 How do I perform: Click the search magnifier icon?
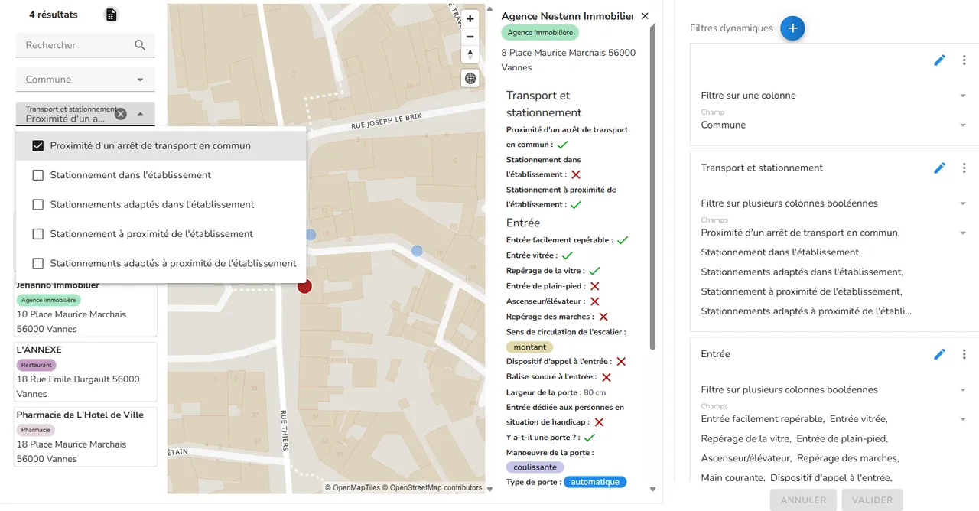(140, 45)
